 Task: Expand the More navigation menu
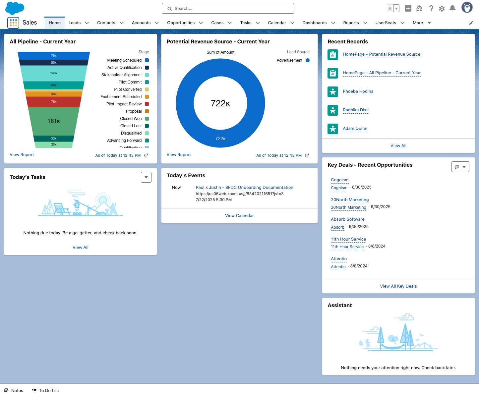tap(422, 23)
